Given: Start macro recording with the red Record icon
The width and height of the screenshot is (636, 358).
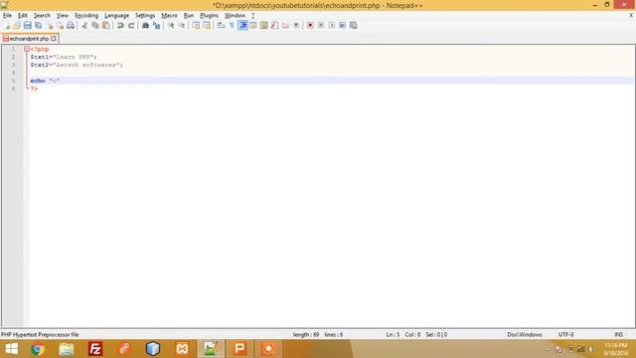Looking at the screenshot, I should coord(310,25).
